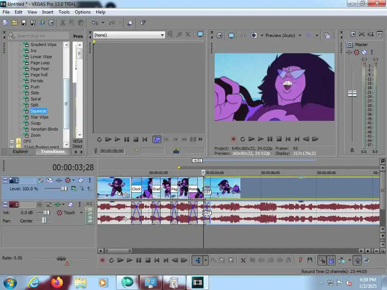
Task: Click the Open folder toolbar icon
Action: tap(15, 23)
